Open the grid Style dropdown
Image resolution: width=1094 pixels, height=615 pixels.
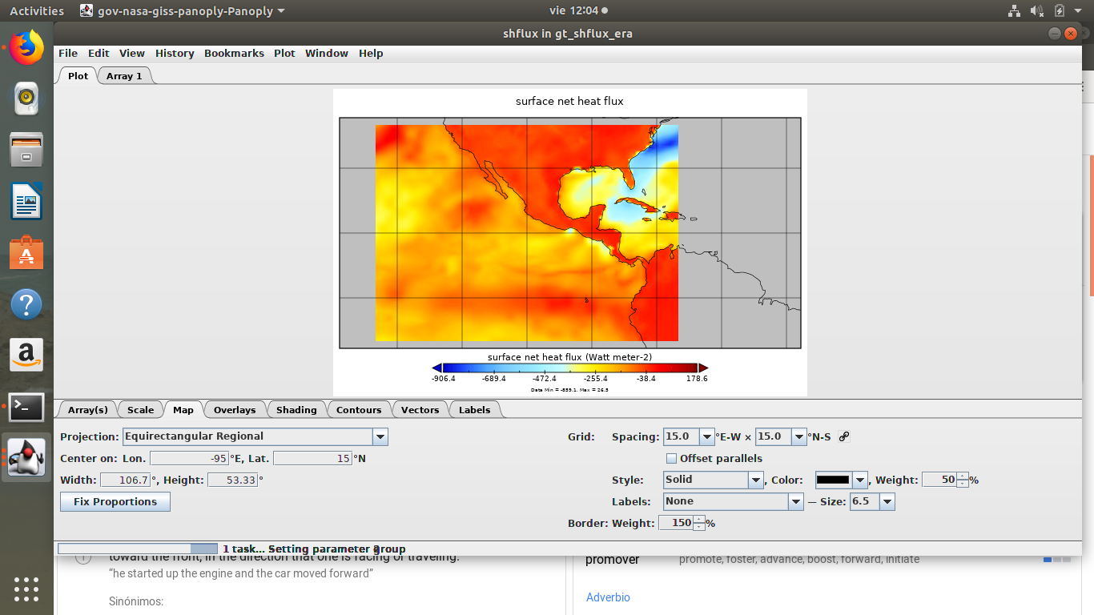click(755, 480)
